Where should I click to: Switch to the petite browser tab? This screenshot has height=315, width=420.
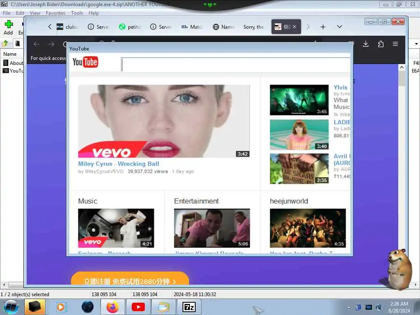click(130, 27)
